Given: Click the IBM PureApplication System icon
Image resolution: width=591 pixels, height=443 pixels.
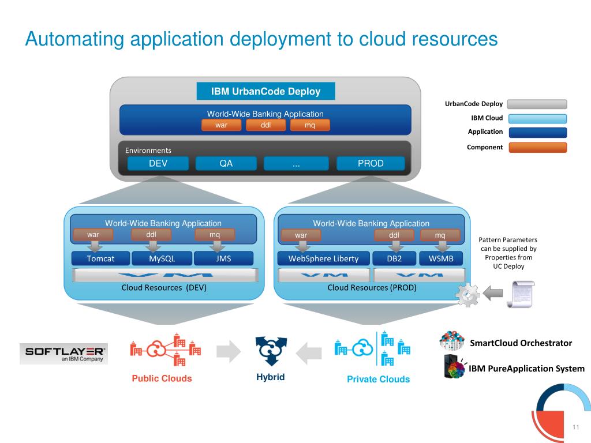Looking at the screenshot, I should pos(455,366).
